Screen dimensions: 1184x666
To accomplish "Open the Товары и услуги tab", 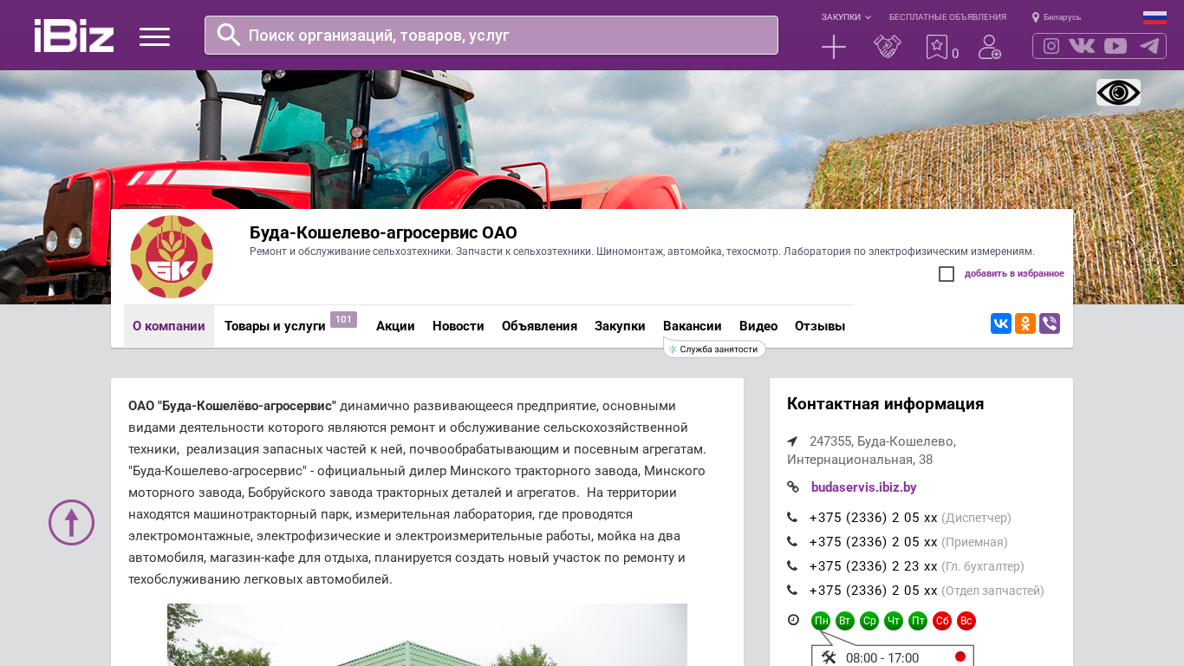I will (x=275, y=326).
